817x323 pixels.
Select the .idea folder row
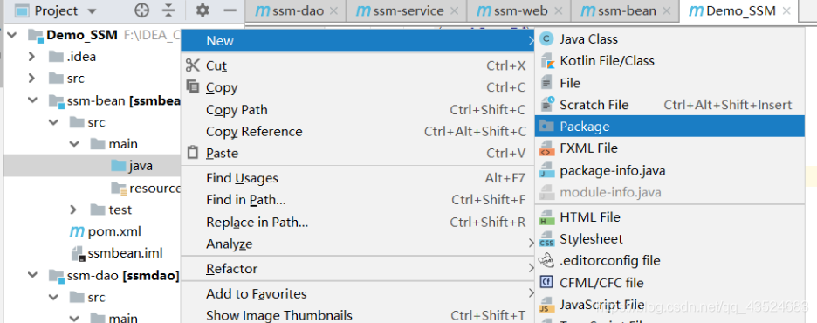(x=93, y=56)
